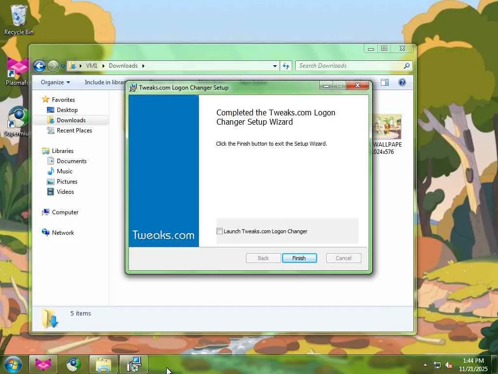Viewport: 498px width, 374px height.
Task: Select Libraries in the navigation pane
Action: (63, 151)
